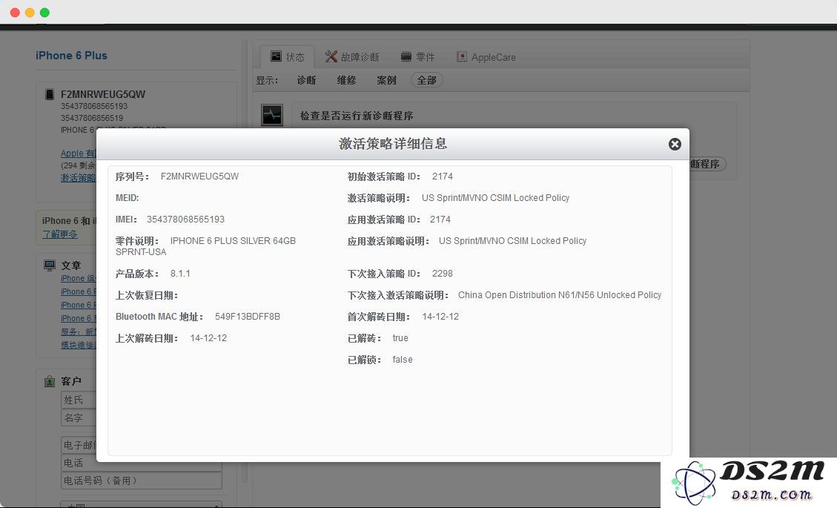Filter display by 维修
The width and height of the screenshot is (837, 508).
(x=346, y=80)
